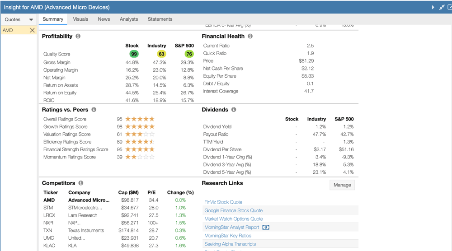452x251 pixels.
Task: Click the Current Ratio value 2.5
Action: (310, 46)
